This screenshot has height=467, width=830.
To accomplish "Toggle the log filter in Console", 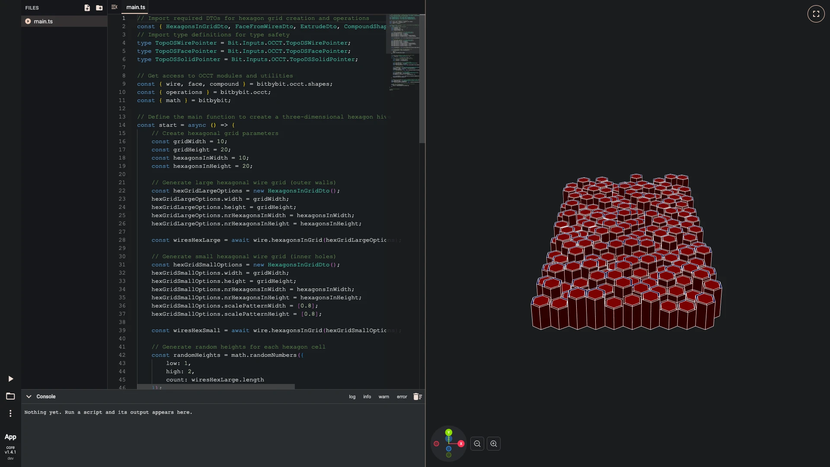I will [352, 397].
